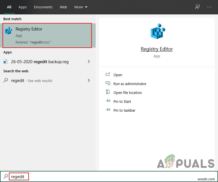The width and height of the screenshot is (218, 182).
Task: Expand the regedit web results arrow
Action: (89, 80)
